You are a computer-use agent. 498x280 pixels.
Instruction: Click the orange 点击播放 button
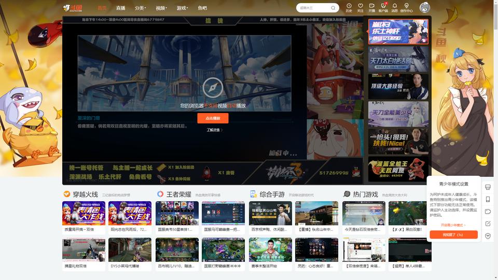coord(213,118)
